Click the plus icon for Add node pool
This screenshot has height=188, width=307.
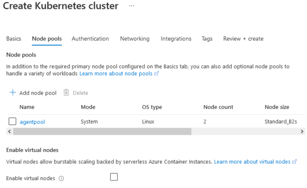[13, 93]
